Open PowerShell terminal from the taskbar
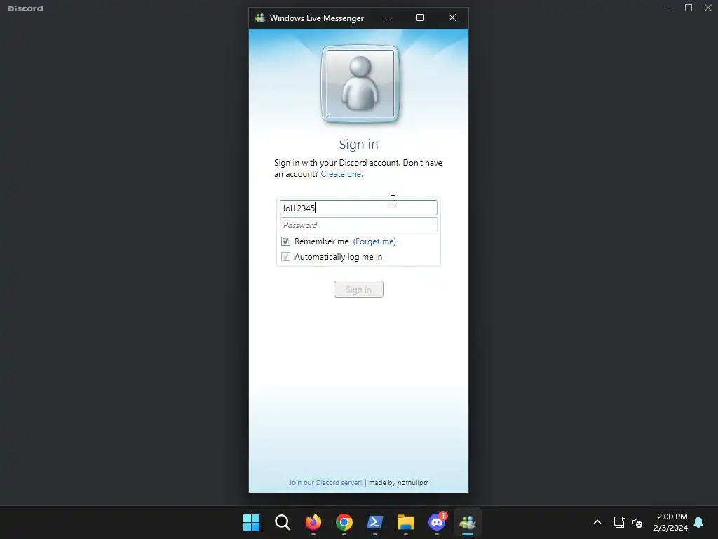This screenshot has width=718, height=539. pos(375,522)
